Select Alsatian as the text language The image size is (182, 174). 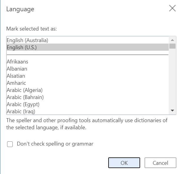(x=16, y=76)
